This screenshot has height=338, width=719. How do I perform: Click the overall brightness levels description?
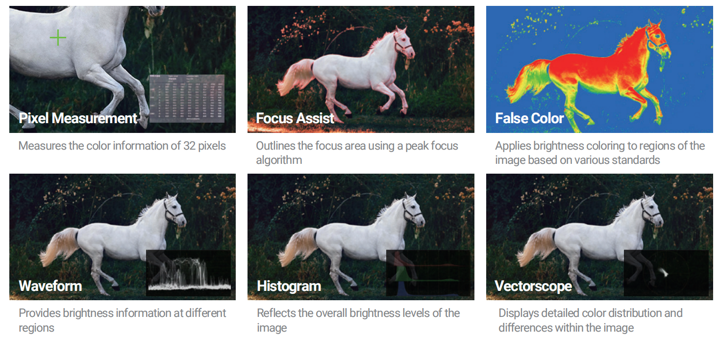tap(358, 320)
